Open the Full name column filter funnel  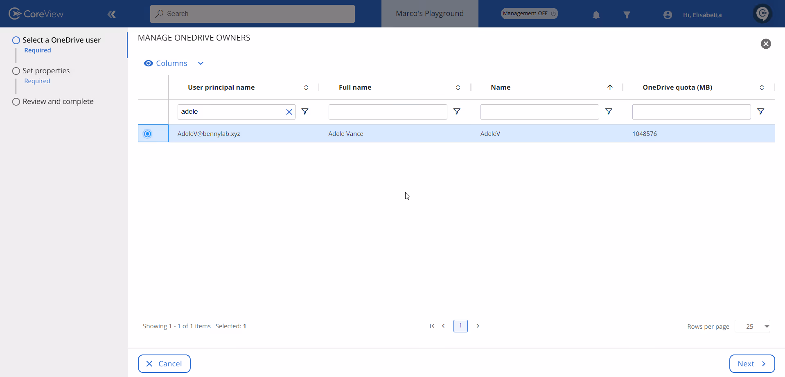[457, 111]
